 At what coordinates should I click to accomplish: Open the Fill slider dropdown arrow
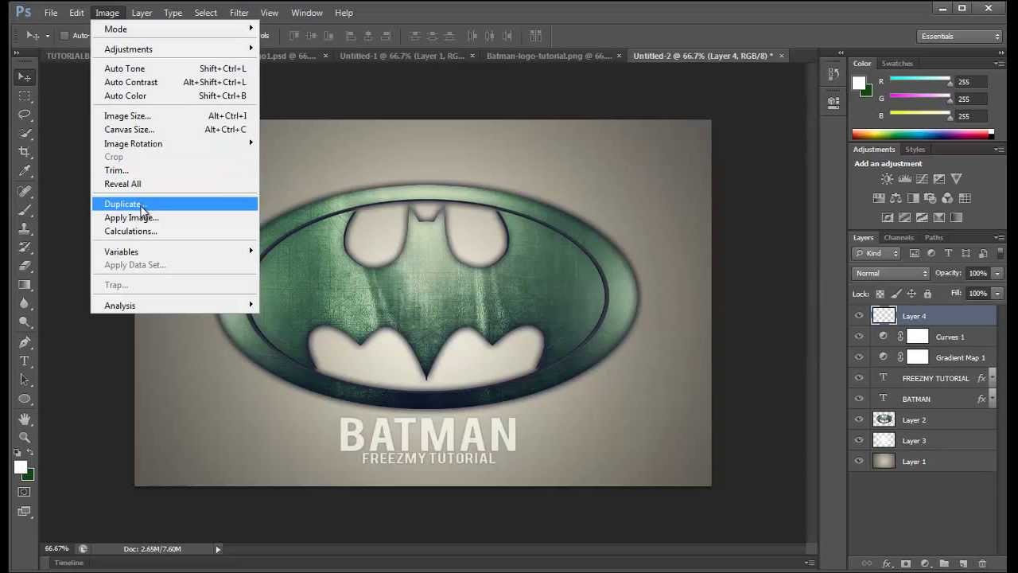[997, 294]
